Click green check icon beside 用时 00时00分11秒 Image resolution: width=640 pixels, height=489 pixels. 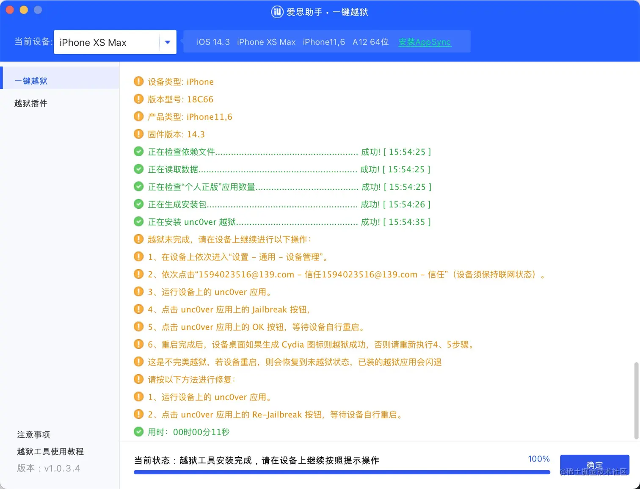point(138,431)
